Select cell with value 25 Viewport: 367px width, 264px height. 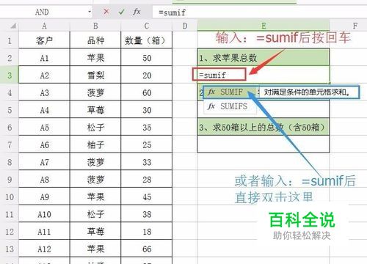pos(147,144)
